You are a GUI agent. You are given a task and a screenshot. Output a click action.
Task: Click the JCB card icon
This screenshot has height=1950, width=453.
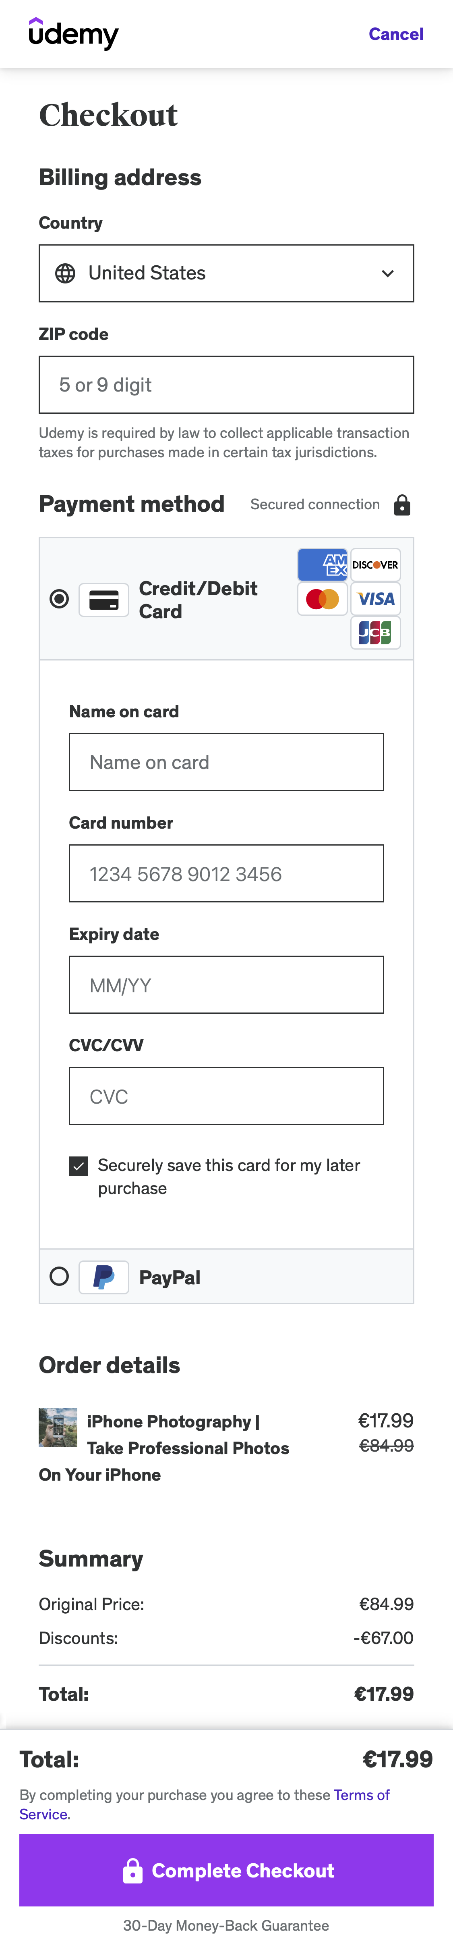click(375, 632)
